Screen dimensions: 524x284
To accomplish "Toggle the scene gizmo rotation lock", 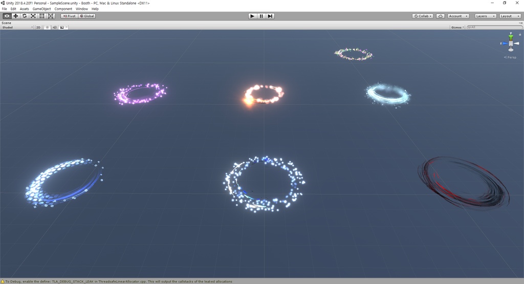I will tap(520, 34).
